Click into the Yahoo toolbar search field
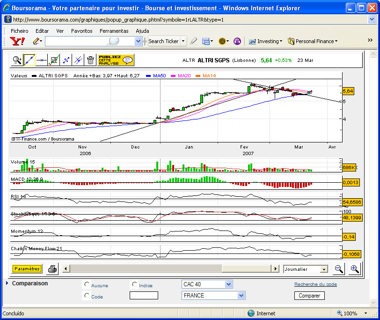 tap(90, 41)
